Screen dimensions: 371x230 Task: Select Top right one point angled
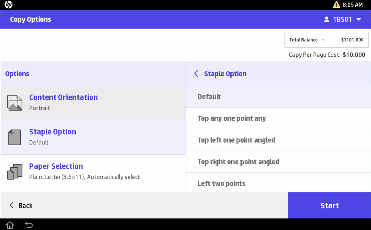(x=278, y=162)
